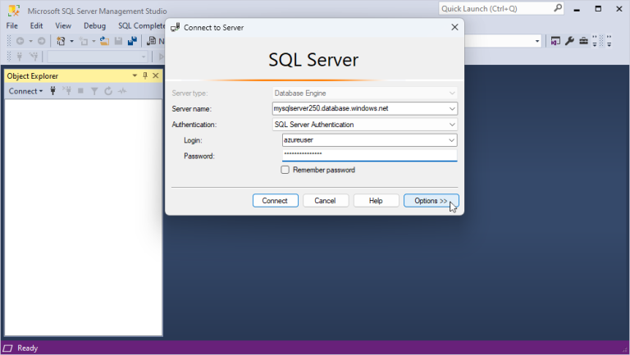Click the New Query document icon
This screenshot has height=355, width=630.
click(152, 41)
